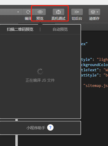Expand the compile mode dropdown
The image size is (108, 146).
point(18,12)
